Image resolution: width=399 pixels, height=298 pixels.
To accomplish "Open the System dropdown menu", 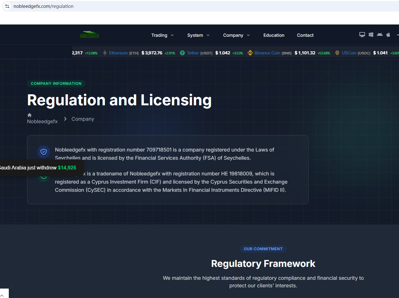I will click(x=198, y=35).
